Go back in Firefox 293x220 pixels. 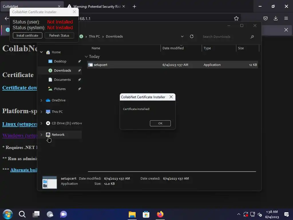[x=7, y=19]
